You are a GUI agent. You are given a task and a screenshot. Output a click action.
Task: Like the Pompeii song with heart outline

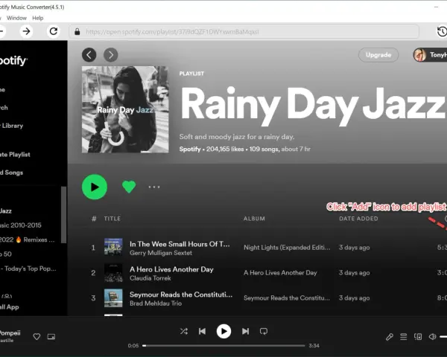click(x=37, y=336)
